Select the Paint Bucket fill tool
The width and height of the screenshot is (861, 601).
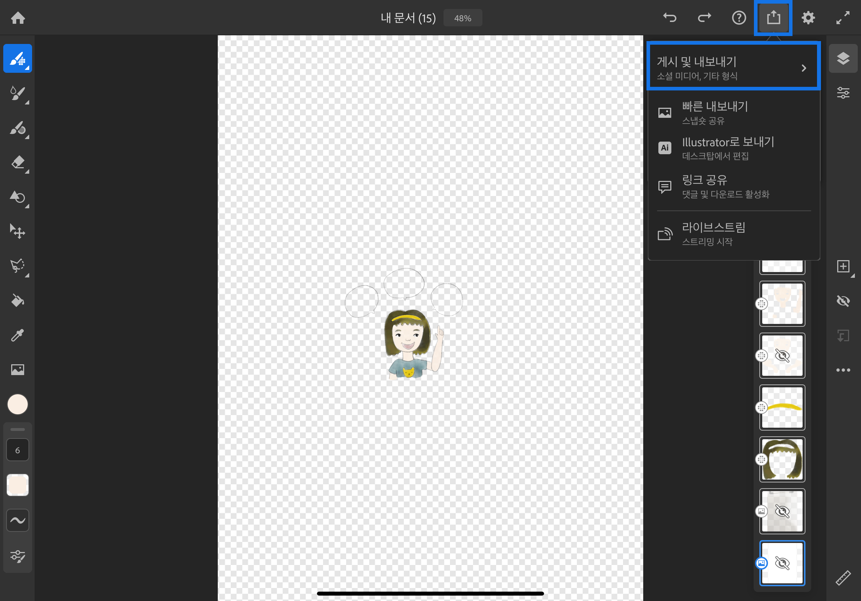coord(18,301)
